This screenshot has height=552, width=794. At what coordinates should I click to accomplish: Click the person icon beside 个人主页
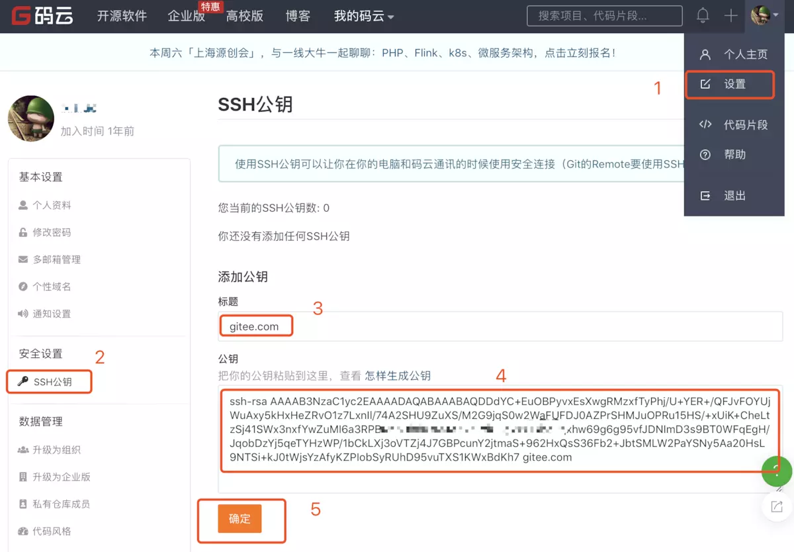coord(705,54)
